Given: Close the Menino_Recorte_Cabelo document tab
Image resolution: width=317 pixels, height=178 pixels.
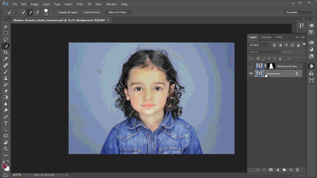Looking at the screenshot, I should coord(108,20).
